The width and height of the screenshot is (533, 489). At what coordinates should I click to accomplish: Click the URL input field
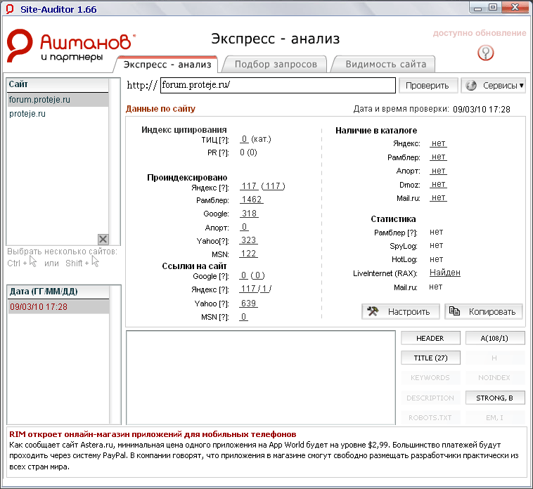click(278, 86)
